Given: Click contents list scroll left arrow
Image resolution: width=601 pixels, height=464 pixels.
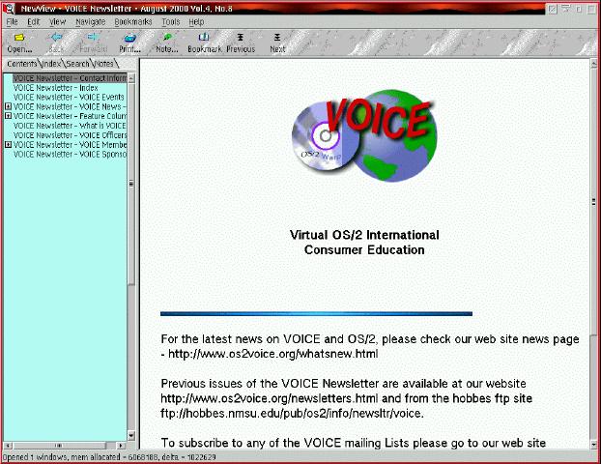Looking at the screenshot, I should tap(8, 446).
